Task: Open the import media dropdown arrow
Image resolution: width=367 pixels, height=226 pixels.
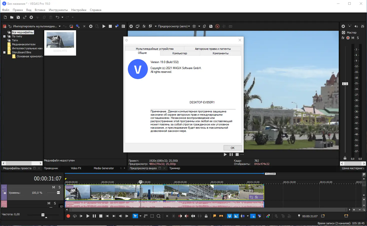Action: [x=60, y=26]
